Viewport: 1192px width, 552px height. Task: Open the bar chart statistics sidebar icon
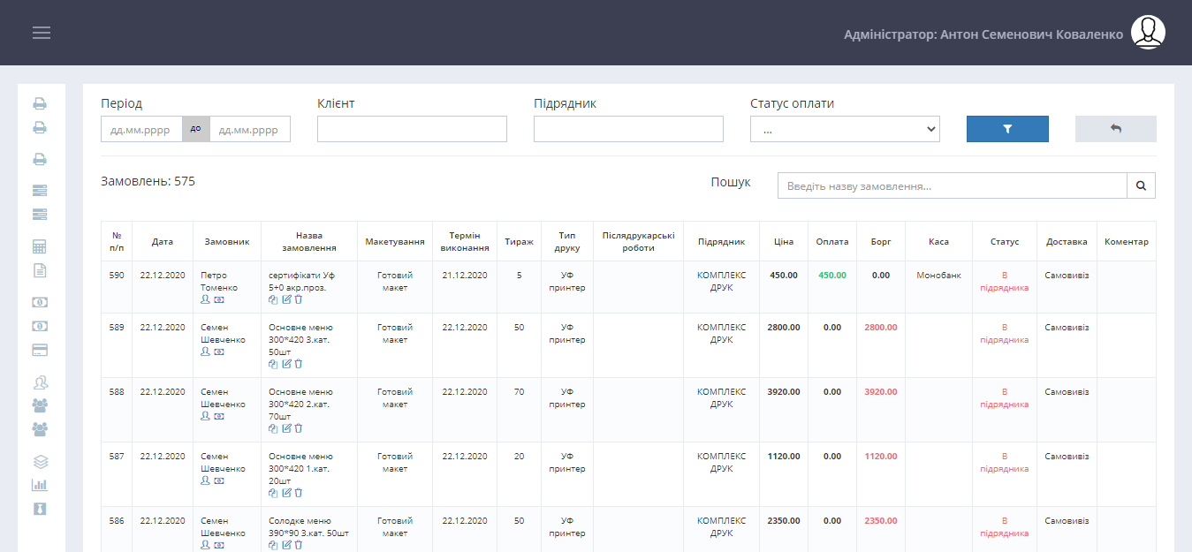(x=40, y=485)
